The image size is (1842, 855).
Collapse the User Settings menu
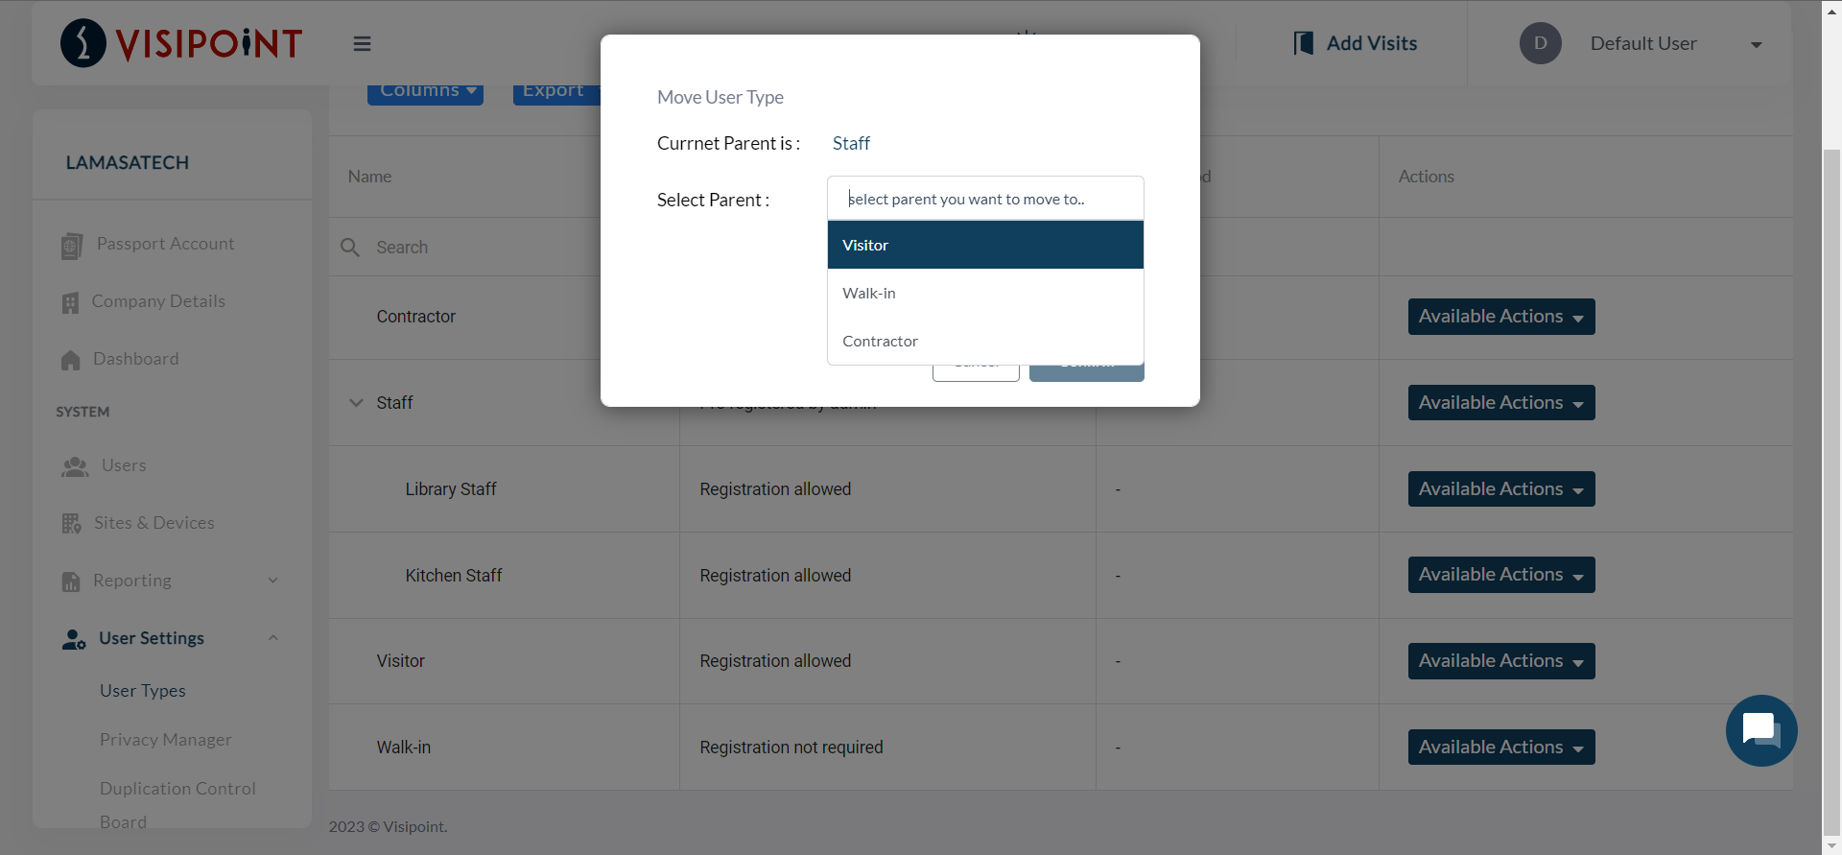(273, 638)
